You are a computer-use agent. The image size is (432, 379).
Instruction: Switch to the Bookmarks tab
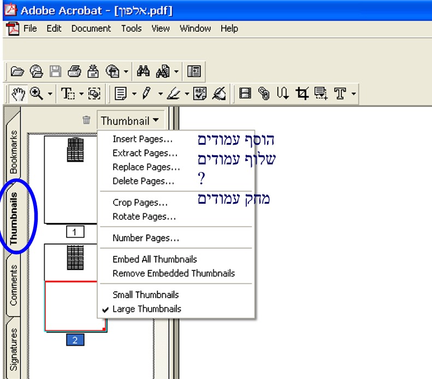13,152
